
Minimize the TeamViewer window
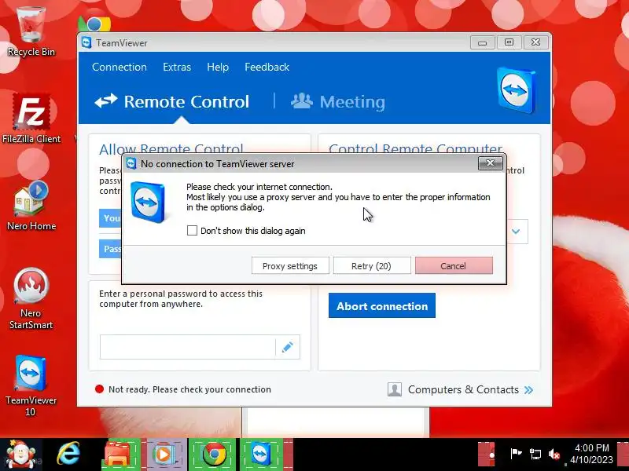coord(482,42)
